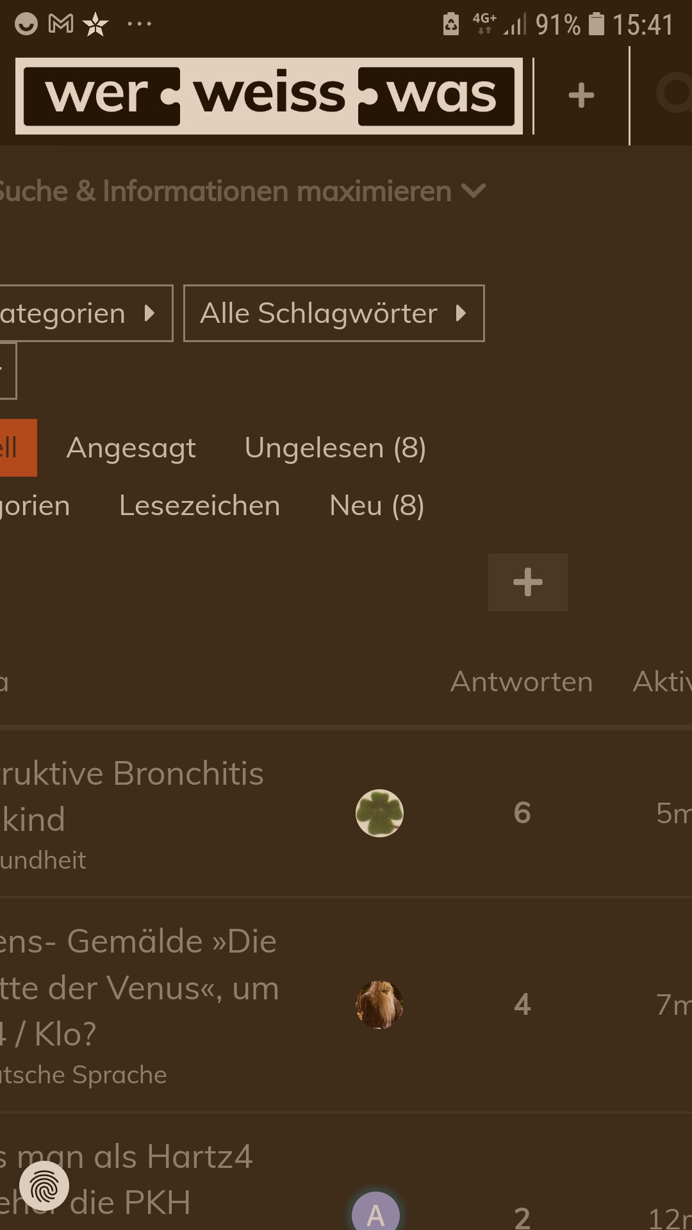
Task: Open the Lesezeichen tab
Action: (x=199, y=505)
